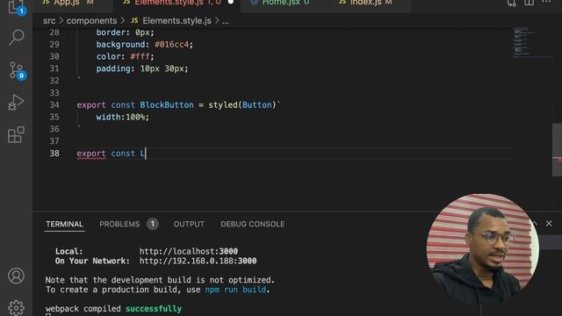The image size is (562, 316).
Task: Open the Search view in activity bar
Action: click(x=16, y=37)
